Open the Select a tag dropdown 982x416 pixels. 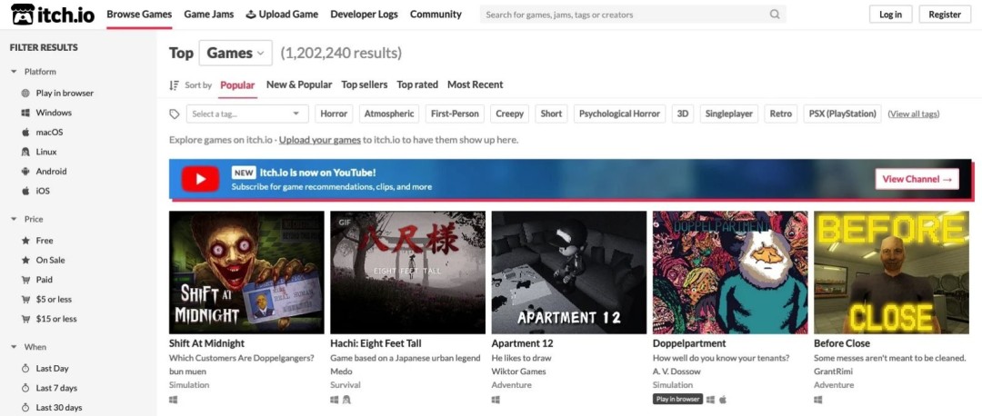click(247, 114)
